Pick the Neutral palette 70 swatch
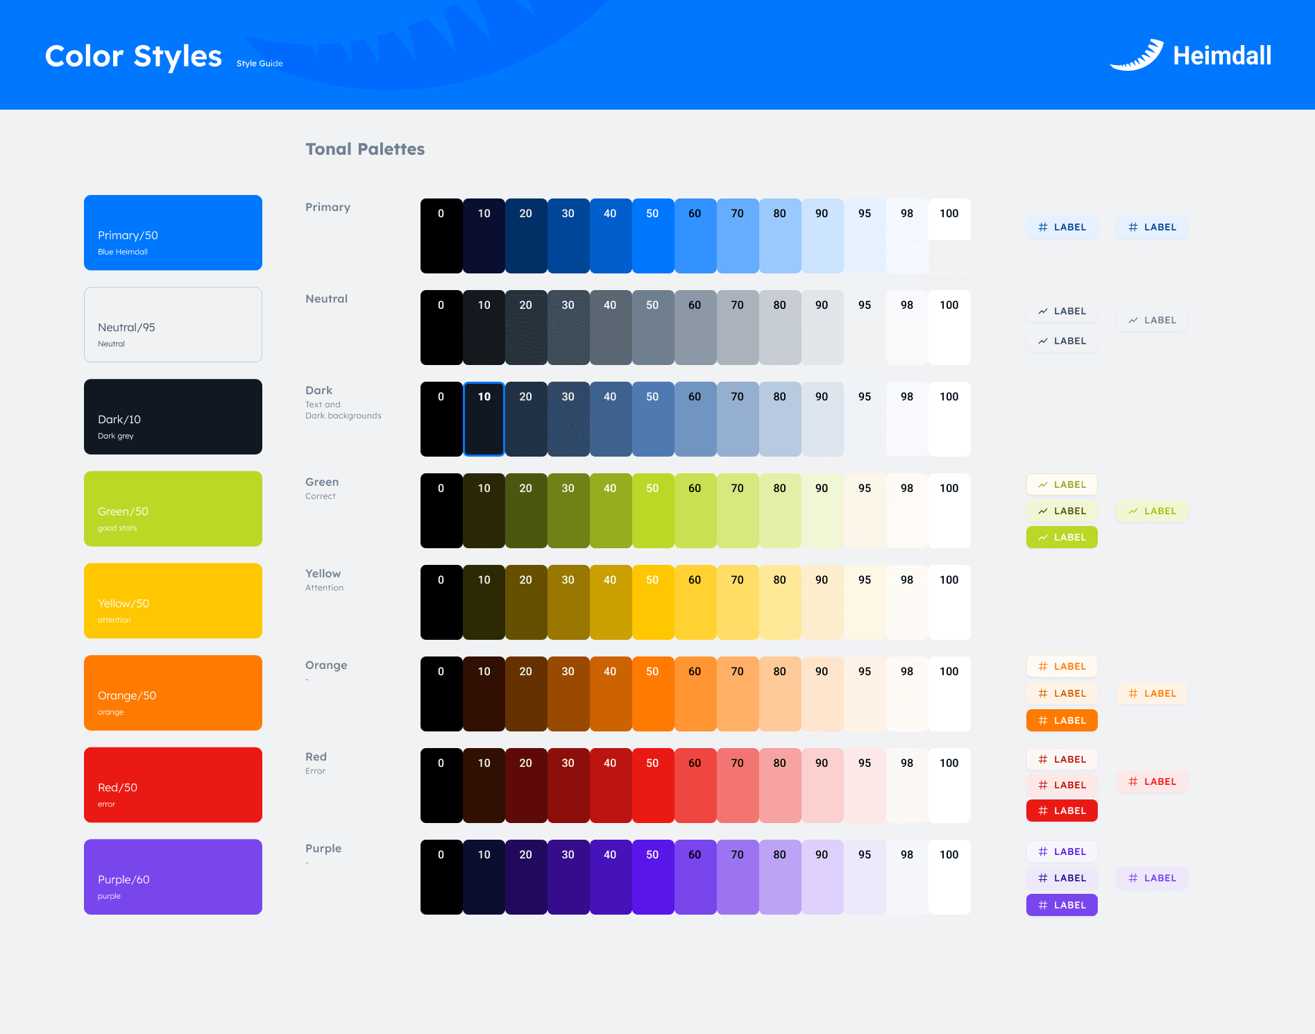Viewport: 1315px width, 1034px height. click(x=738, y=328)
